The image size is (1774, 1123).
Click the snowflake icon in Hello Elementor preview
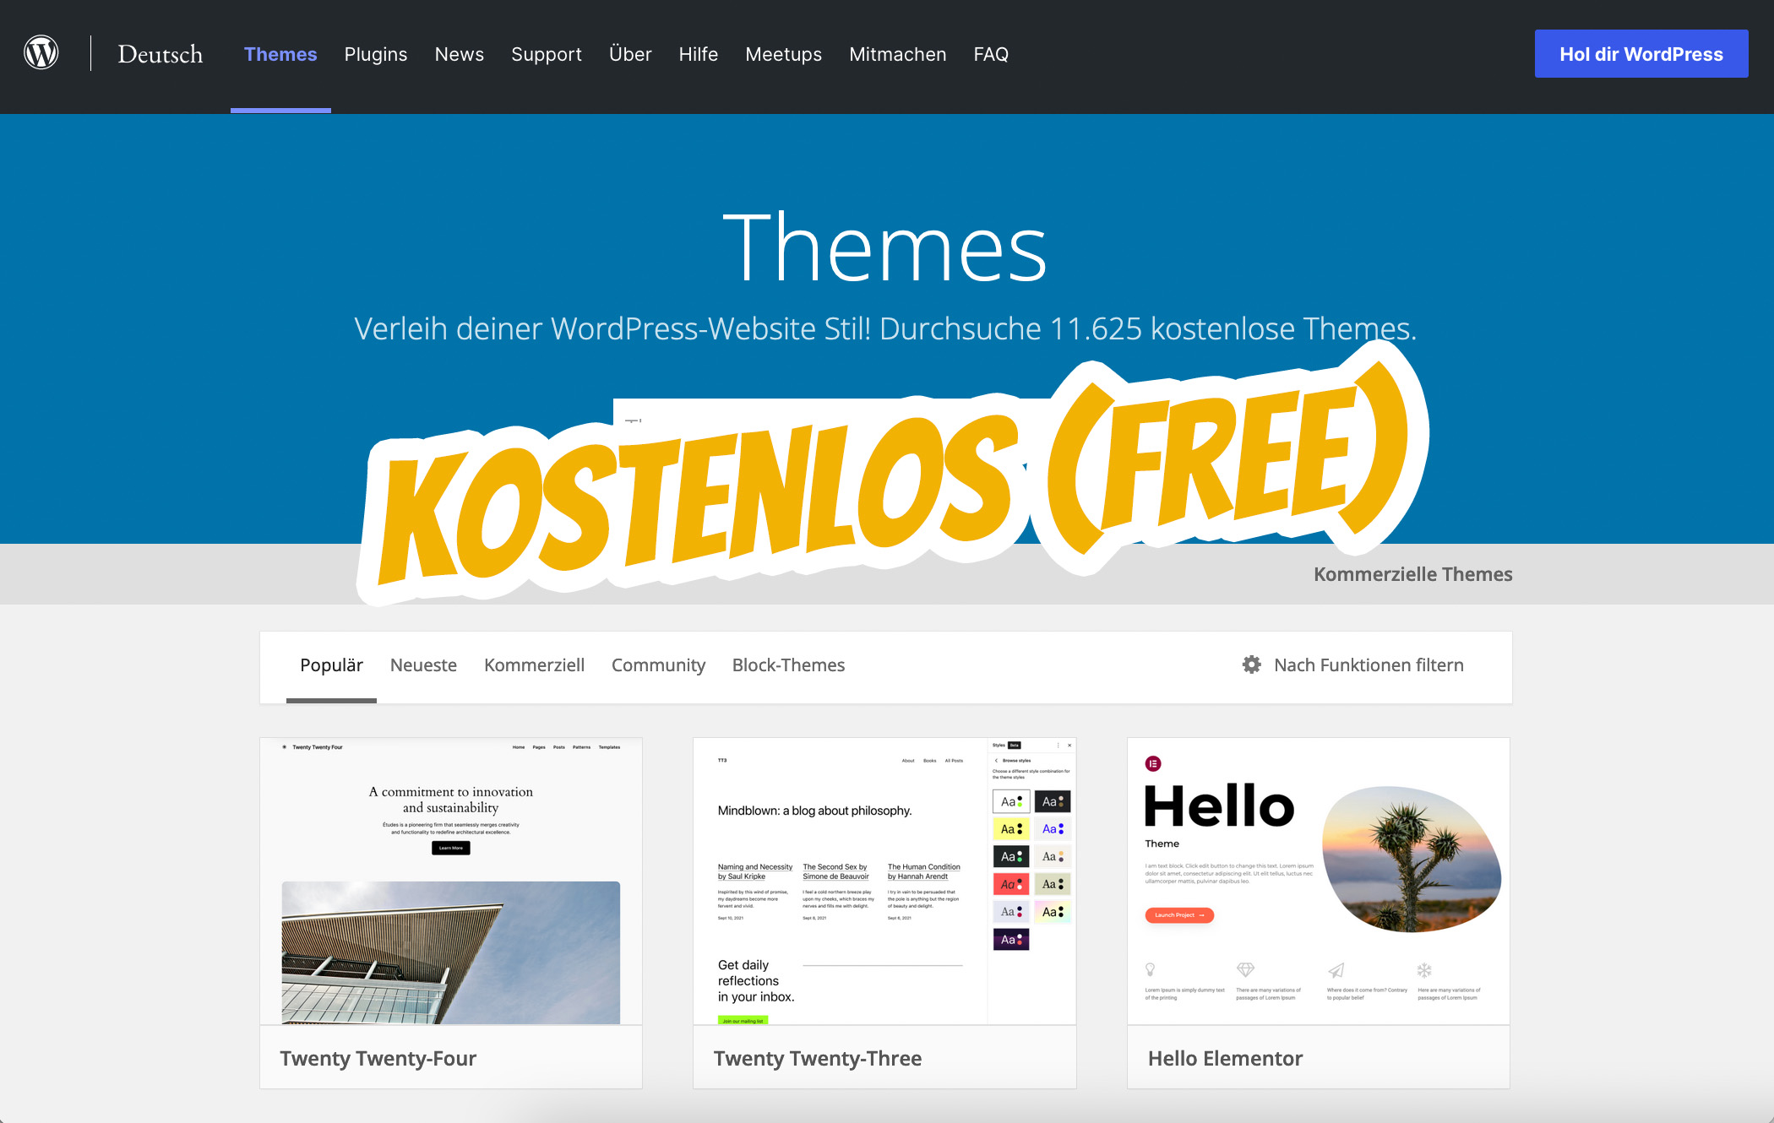point(1426,969)
